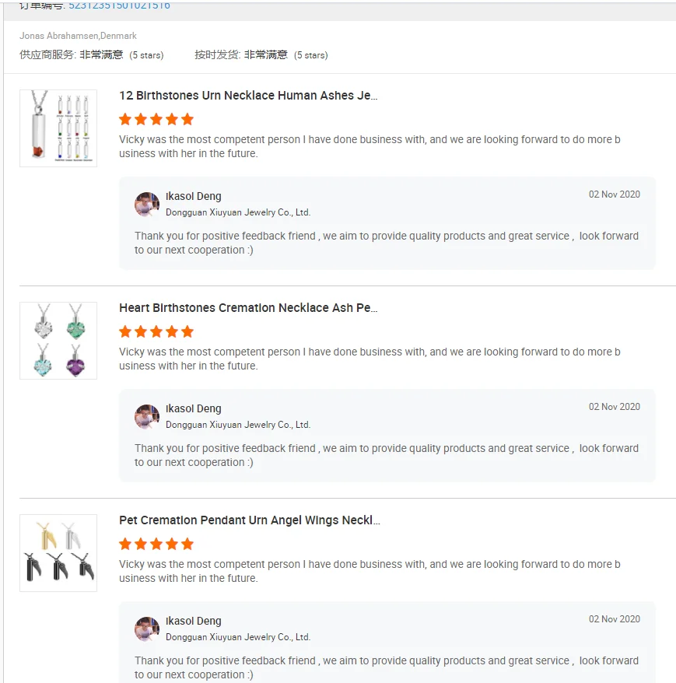This screenshot has width=676, height=683.
Task: Click star rating under Heart Birthstones review
Action: [156, 332]
